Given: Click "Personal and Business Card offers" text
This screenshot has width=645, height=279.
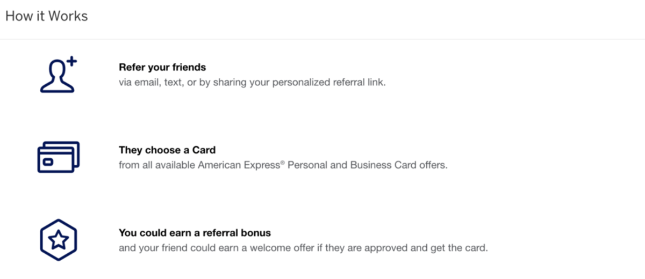Looking at the screenshot, I should coord(367,165).
